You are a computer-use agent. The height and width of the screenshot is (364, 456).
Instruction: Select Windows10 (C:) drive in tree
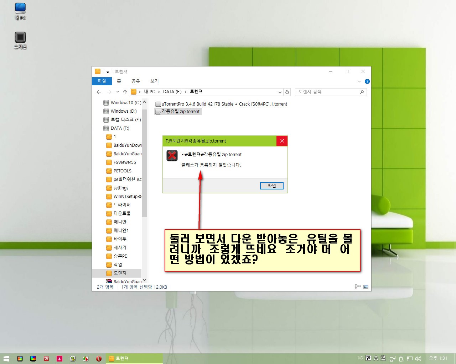pos(122,103)
